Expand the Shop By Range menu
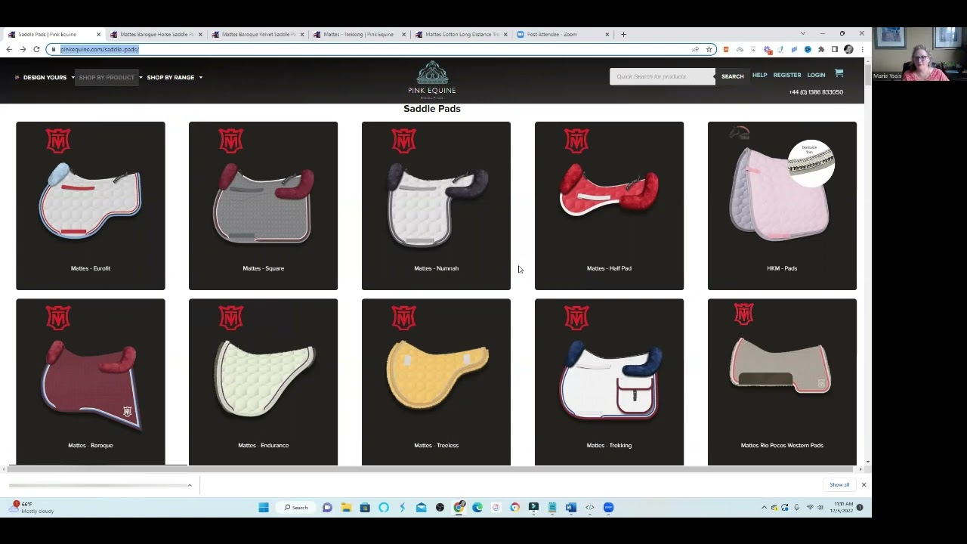 (x=175, y=77)
